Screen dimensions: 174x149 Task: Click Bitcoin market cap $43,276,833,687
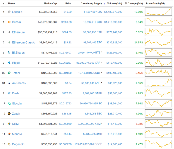[47, 22]
